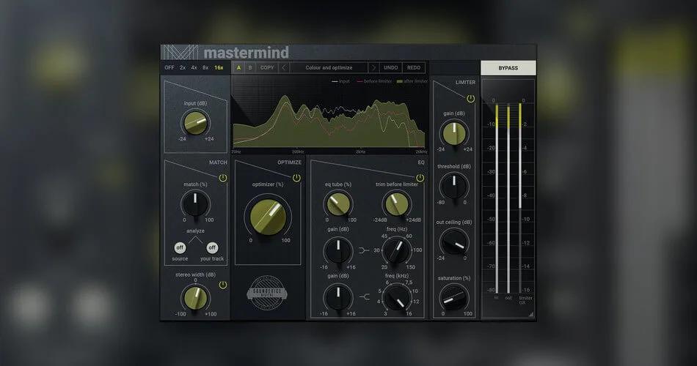Click the 'after limiter' legend entry

[x=412, y=81]
